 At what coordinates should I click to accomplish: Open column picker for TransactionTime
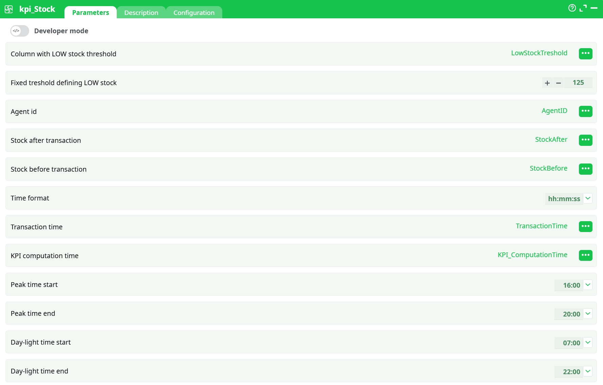click(585, 226)
